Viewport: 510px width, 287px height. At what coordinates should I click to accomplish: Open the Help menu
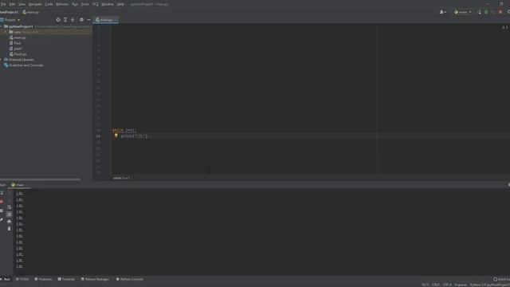pos(120,4)
